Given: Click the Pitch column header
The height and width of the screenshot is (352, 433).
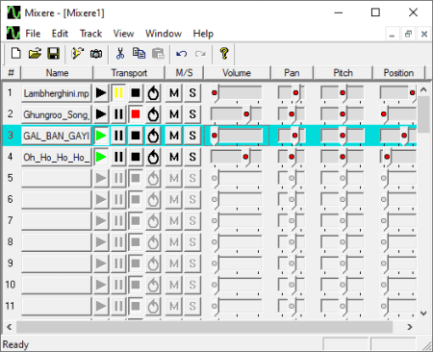Looking at the screenshot, I should click(343, 73).
